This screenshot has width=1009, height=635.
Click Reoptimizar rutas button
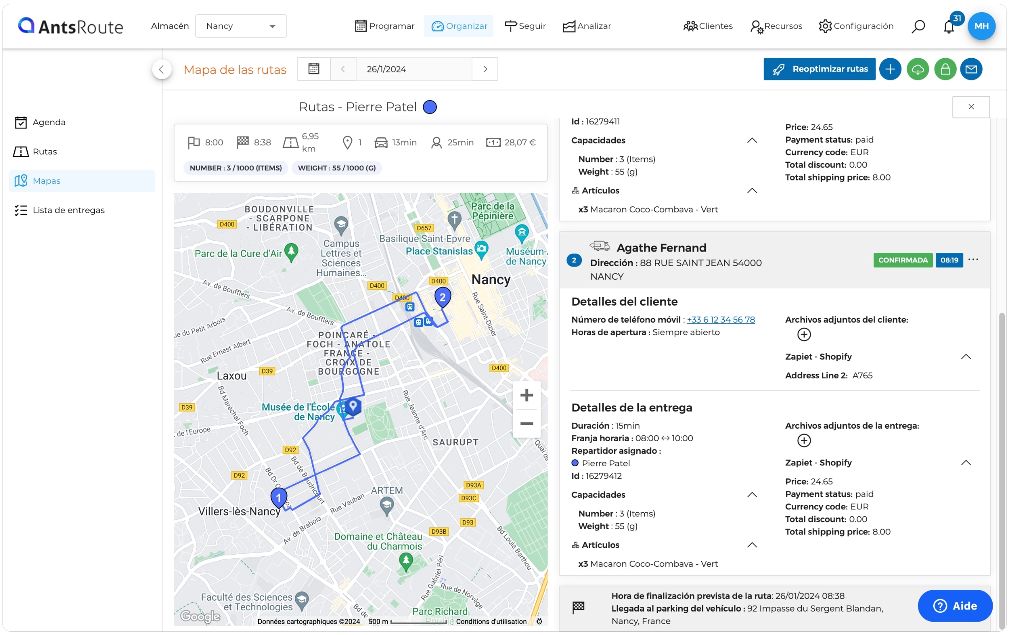[x=819, y=69]
